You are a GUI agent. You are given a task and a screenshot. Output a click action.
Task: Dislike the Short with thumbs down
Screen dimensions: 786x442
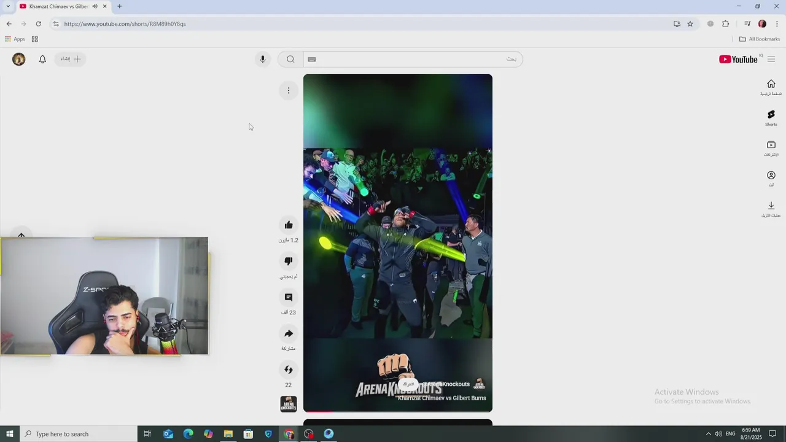289,261
